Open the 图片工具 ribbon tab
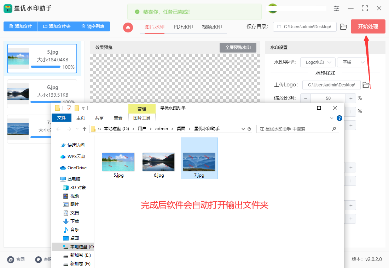The image size is (389, 268). point(142,118)
